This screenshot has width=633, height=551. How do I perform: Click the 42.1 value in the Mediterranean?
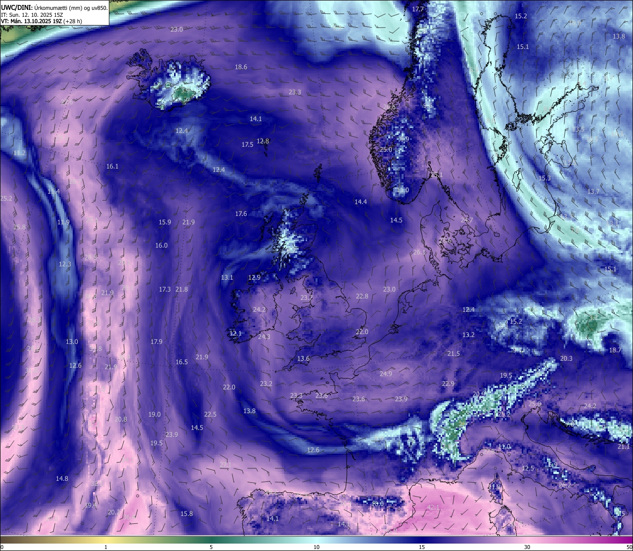[x=433, y=508]
